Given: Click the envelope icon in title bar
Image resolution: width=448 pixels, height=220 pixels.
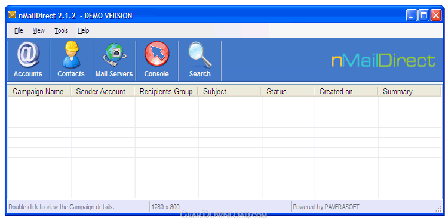Looking at the screenshot, I should click(13, 15).
